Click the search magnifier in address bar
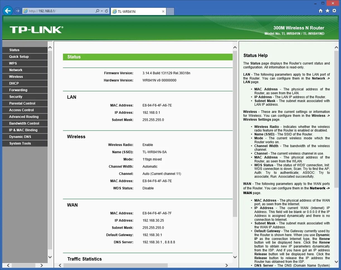Screen dimensions: 341x270 [x=97, y=11]
